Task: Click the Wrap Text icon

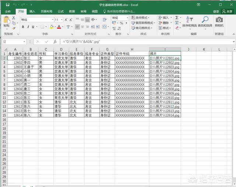Action: pyautogui.click(x=104, y=19)
